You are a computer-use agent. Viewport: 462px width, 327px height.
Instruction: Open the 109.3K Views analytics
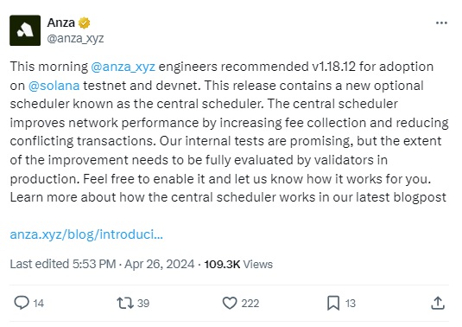click(x=238, y=264)
